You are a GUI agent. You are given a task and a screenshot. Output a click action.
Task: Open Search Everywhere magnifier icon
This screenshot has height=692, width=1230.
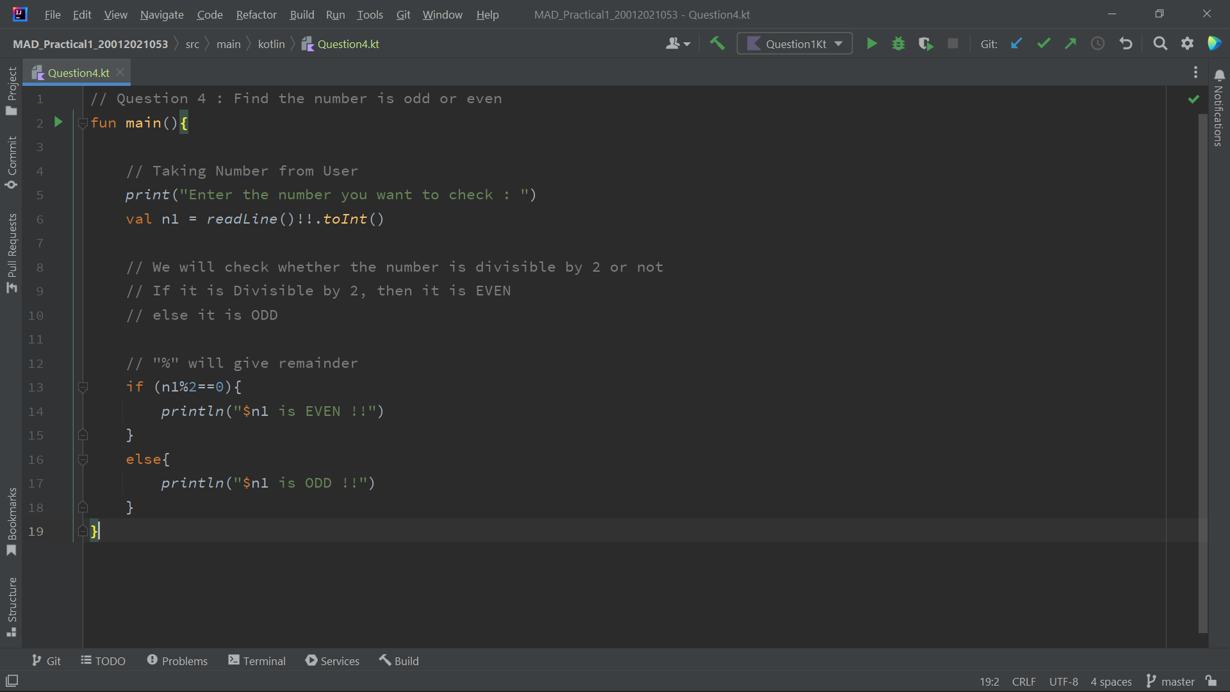click(1160, 43)
